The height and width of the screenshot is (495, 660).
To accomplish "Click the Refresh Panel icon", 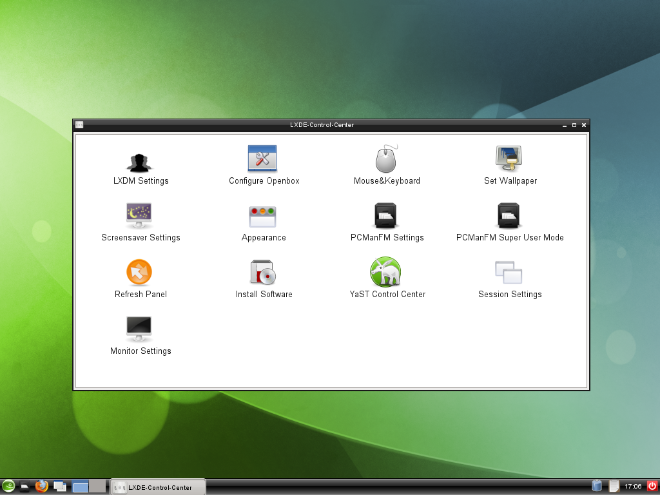I will click(x=139, y=273).
